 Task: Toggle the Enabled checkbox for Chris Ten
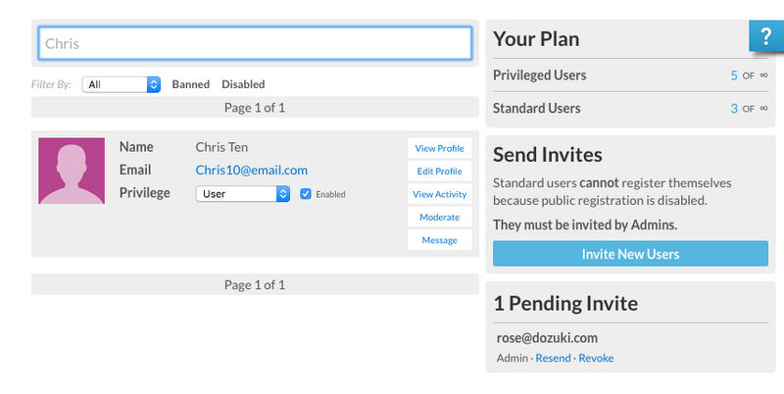(x=306, y=194)
